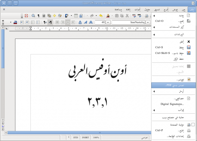Click the Decrease Indent icon

click(x=27, y=22)
